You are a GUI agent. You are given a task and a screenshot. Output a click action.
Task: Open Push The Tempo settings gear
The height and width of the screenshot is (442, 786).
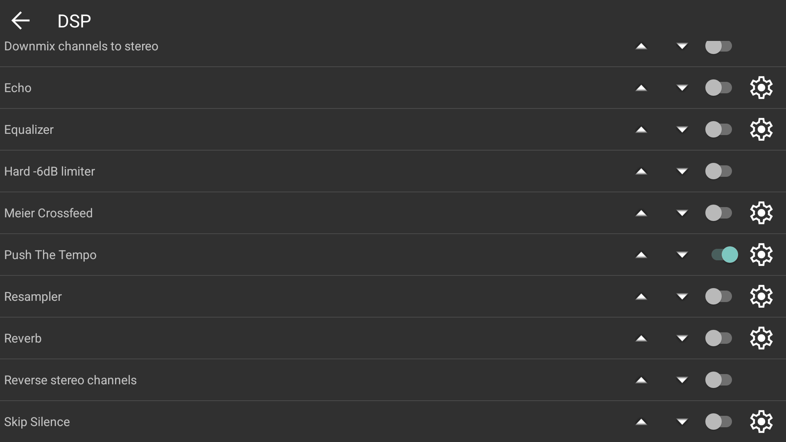tap(761, 255)
